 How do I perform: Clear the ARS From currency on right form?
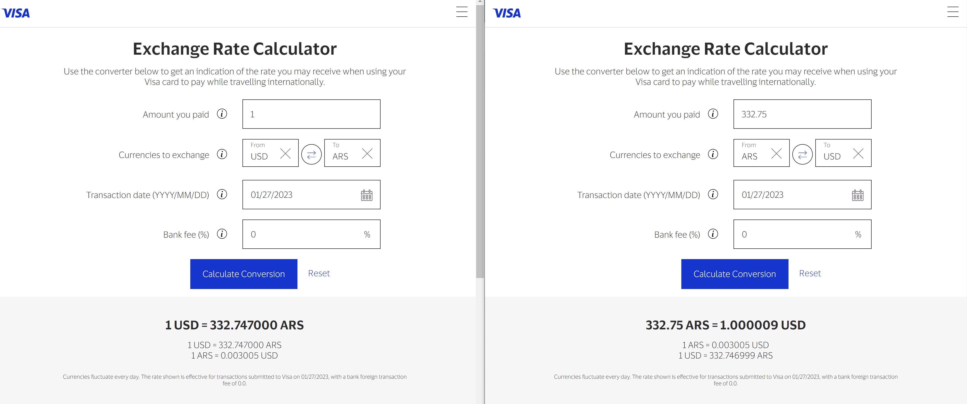pyautogui.click(x=776, y=153)
